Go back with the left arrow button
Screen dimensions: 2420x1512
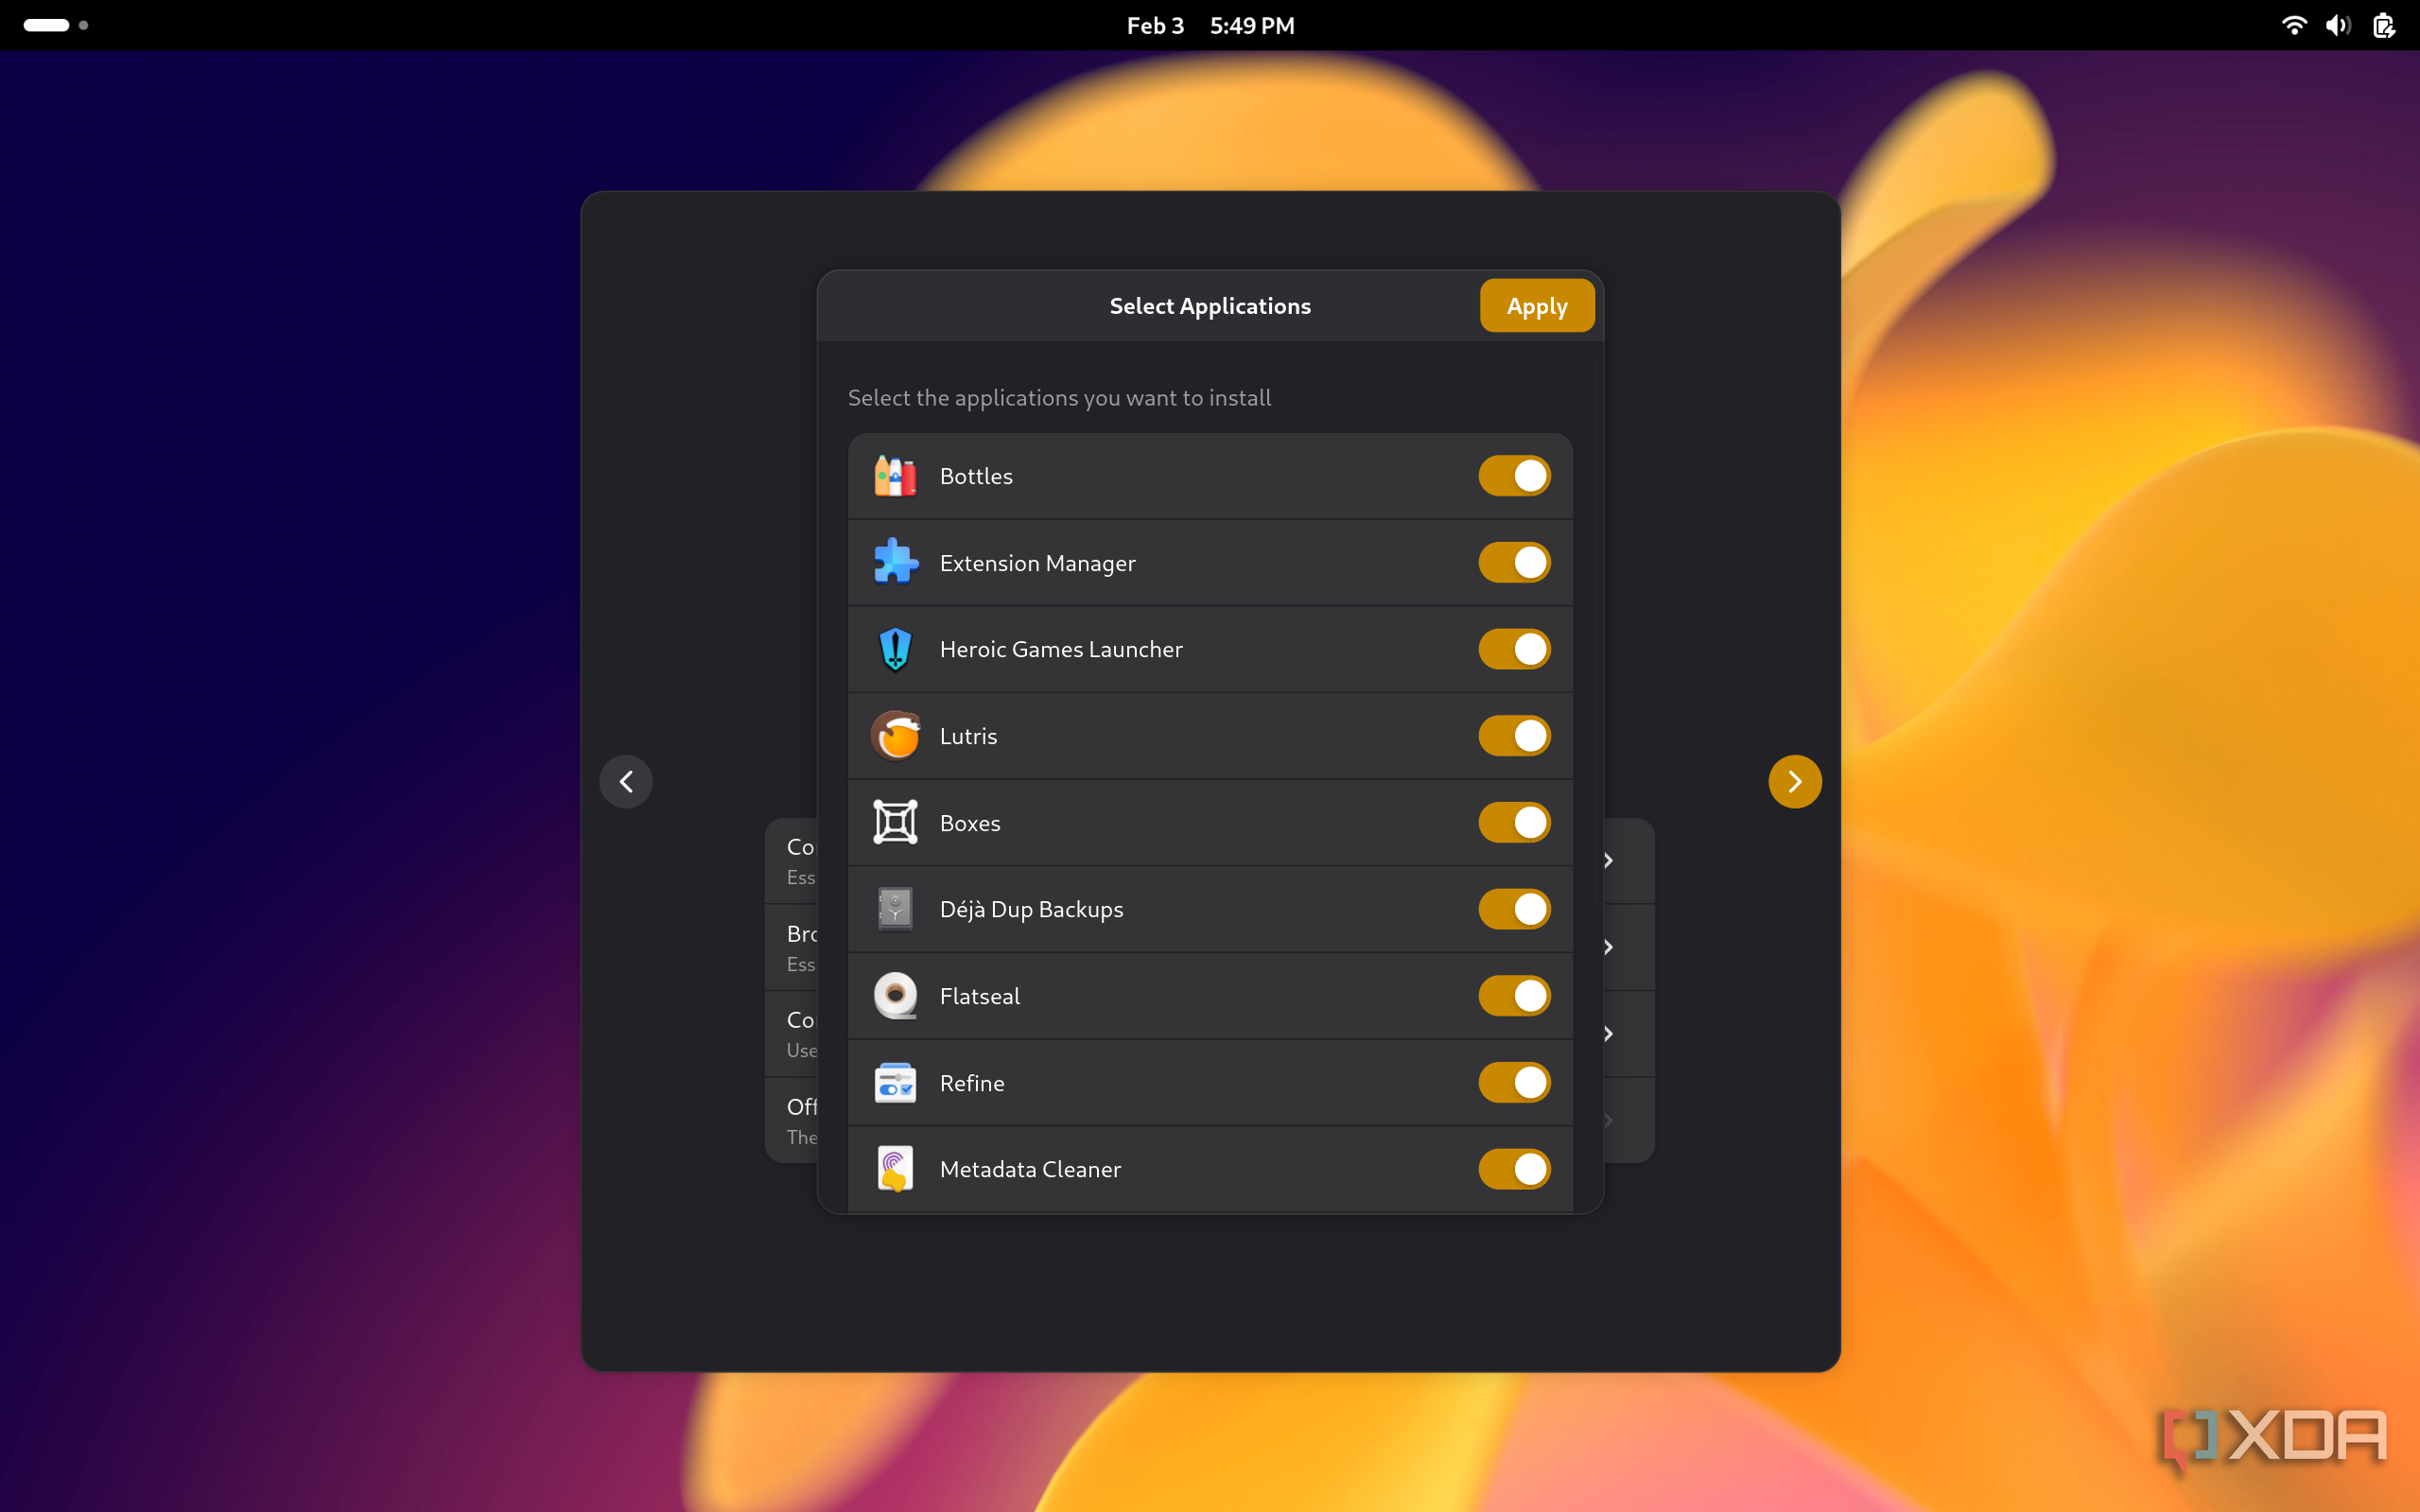(x=626, y=781)
